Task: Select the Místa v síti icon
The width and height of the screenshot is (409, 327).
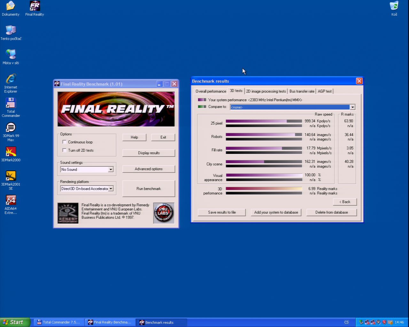Action: point(11,57)
